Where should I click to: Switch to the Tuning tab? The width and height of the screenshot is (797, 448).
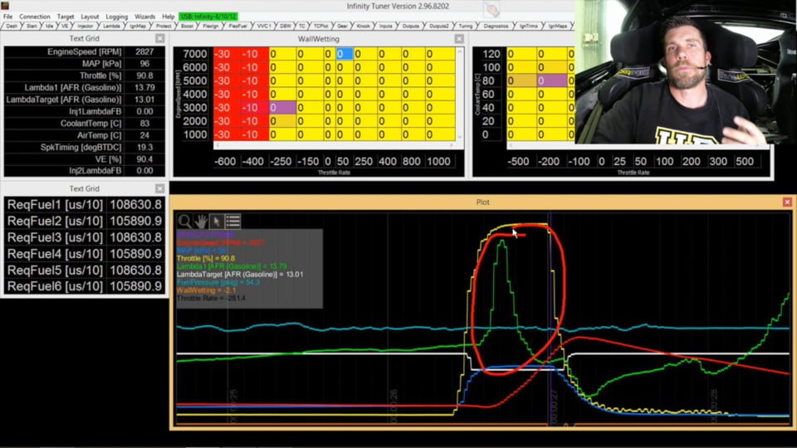click(x=466, y=26)
